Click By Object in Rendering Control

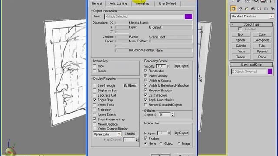coord(181,66)
